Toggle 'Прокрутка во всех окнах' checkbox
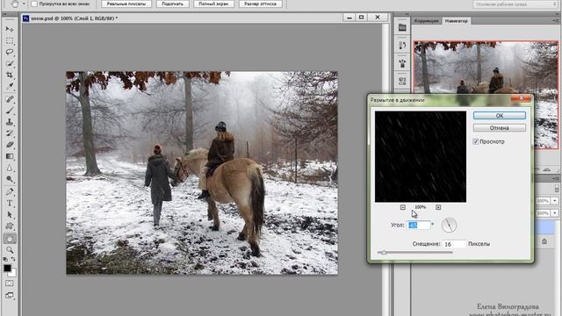This screenshot has width=562, height=316. 34,4
